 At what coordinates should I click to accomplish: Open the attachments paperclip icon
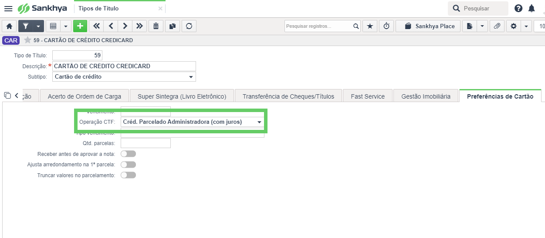[497, 26]
